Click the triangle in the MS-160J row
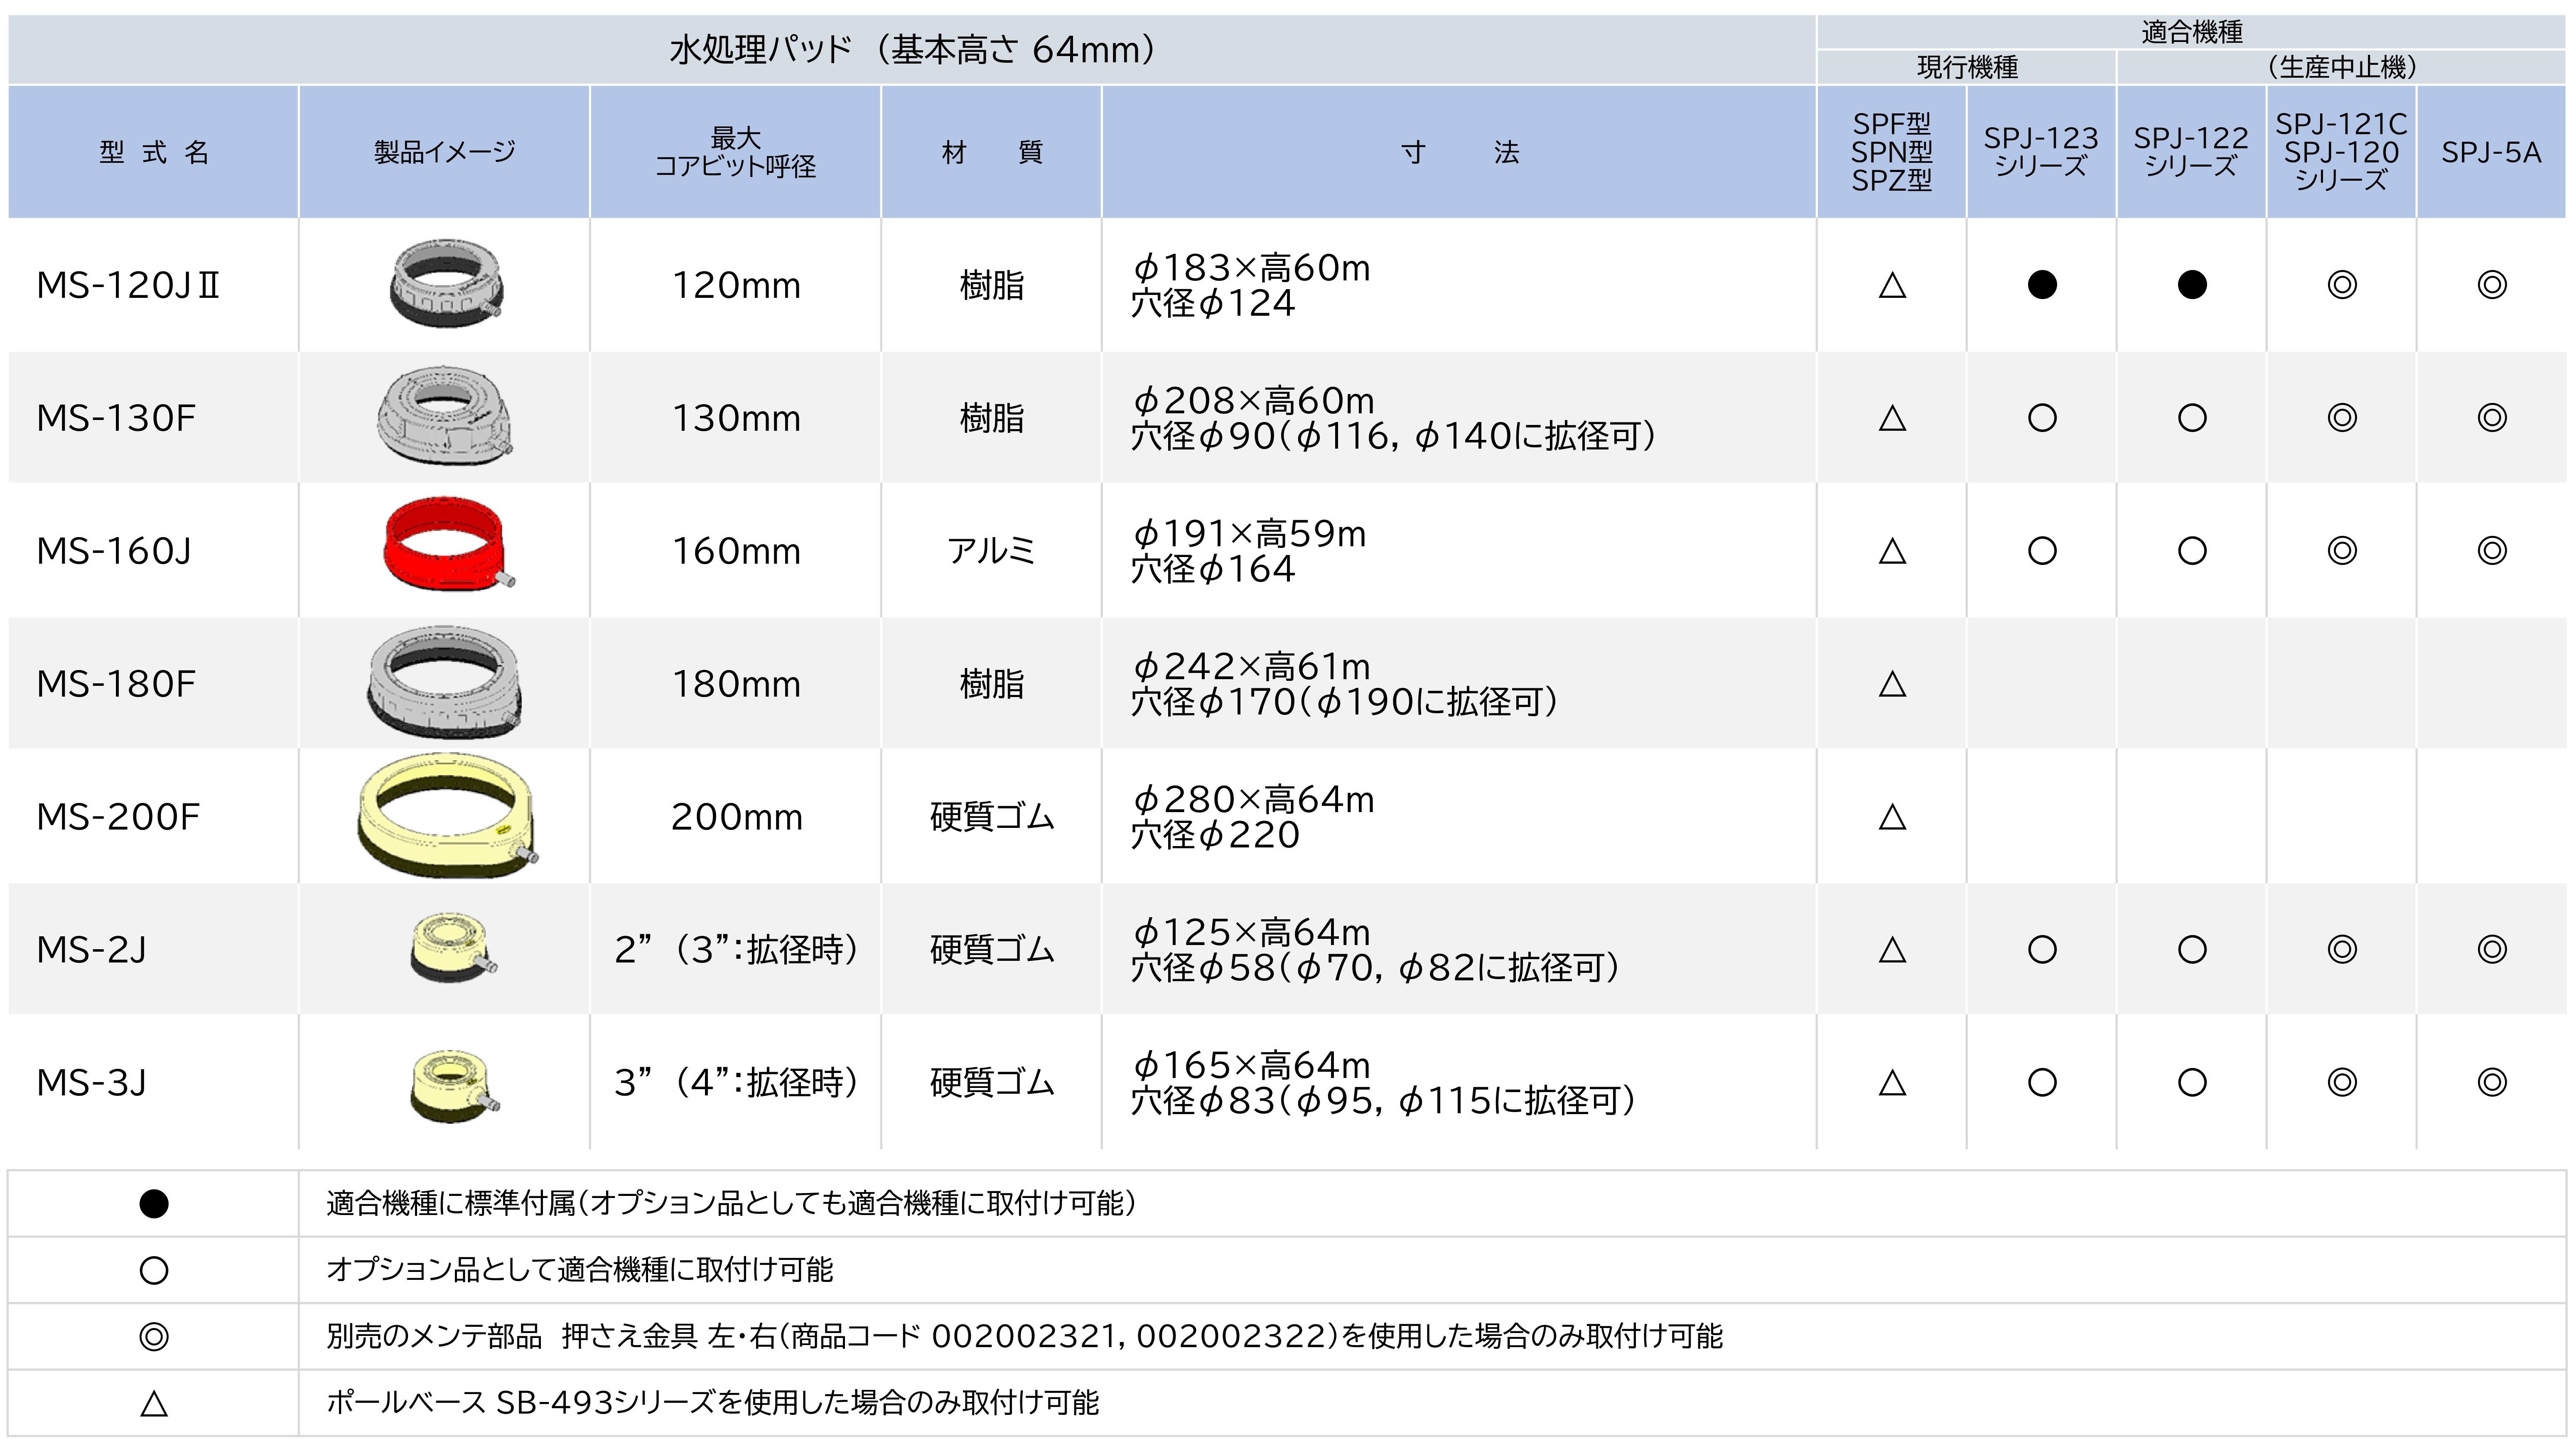Screen dimensions: 2576x1446 pos(1892,551)
